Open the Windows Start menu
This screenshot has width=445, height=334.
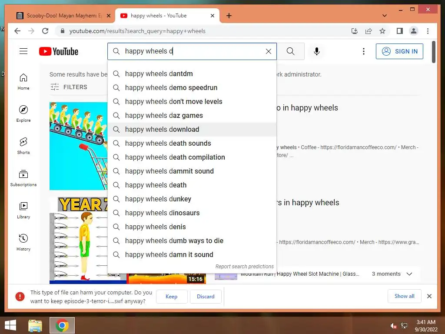pyautogui.click(x=10, y=325)
